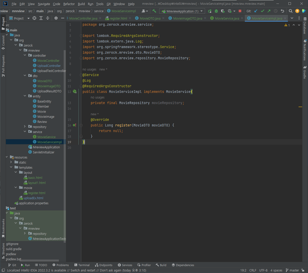Viewport: 308px width, 273px height.
Task: Update project with Git blue arrow
Action: [256, 11]
